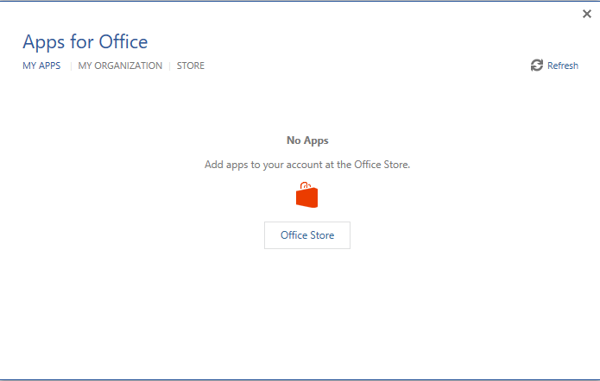600x381 pixels.
Task: Open the MY ORGANIZATION tab
Action: point(120,66)
